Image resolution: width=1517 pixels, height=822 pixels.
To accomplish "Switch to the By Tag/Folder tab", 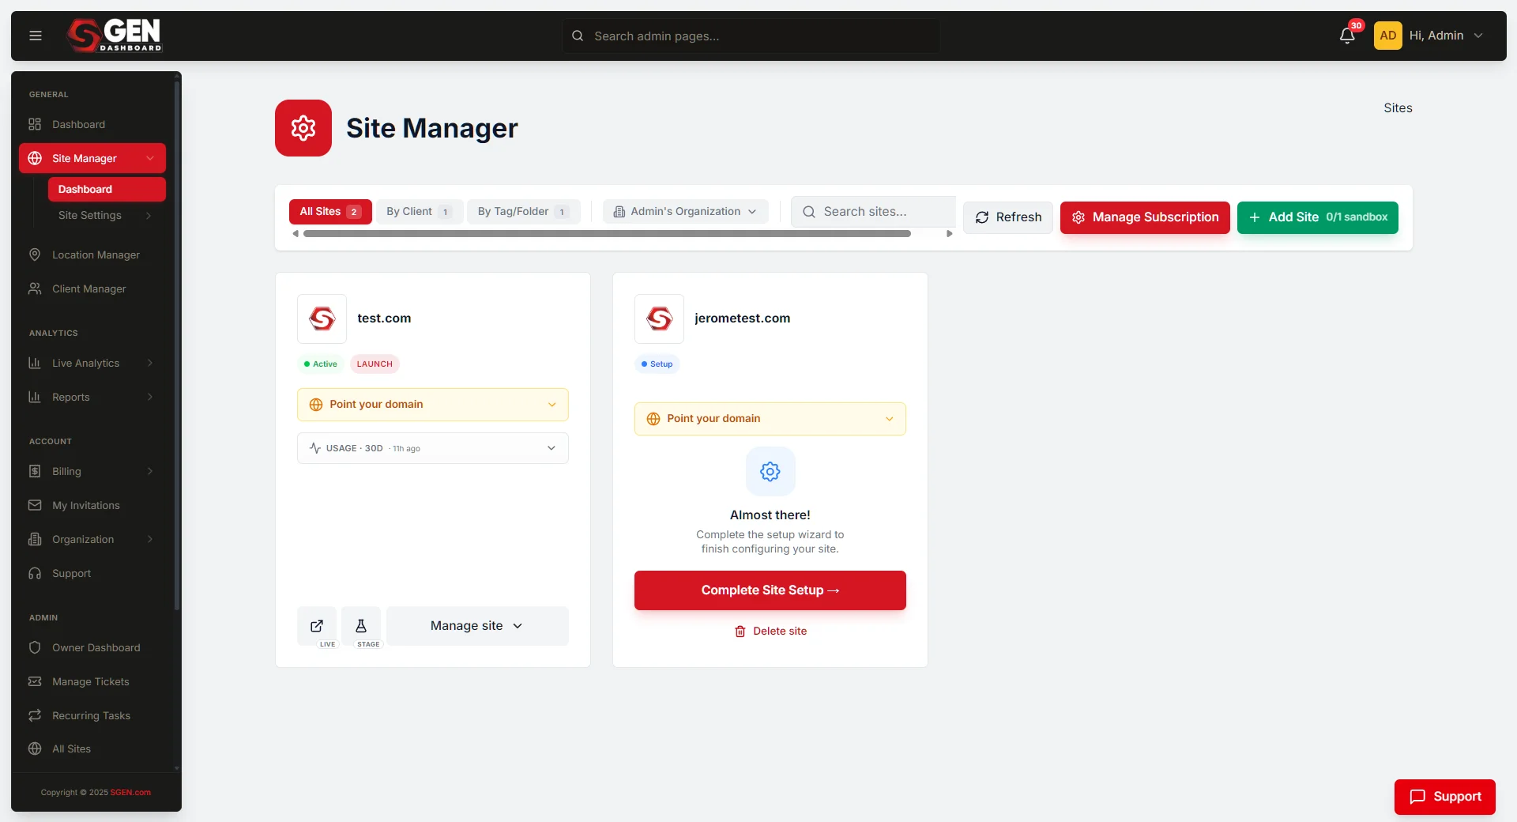I will [523, 212].
